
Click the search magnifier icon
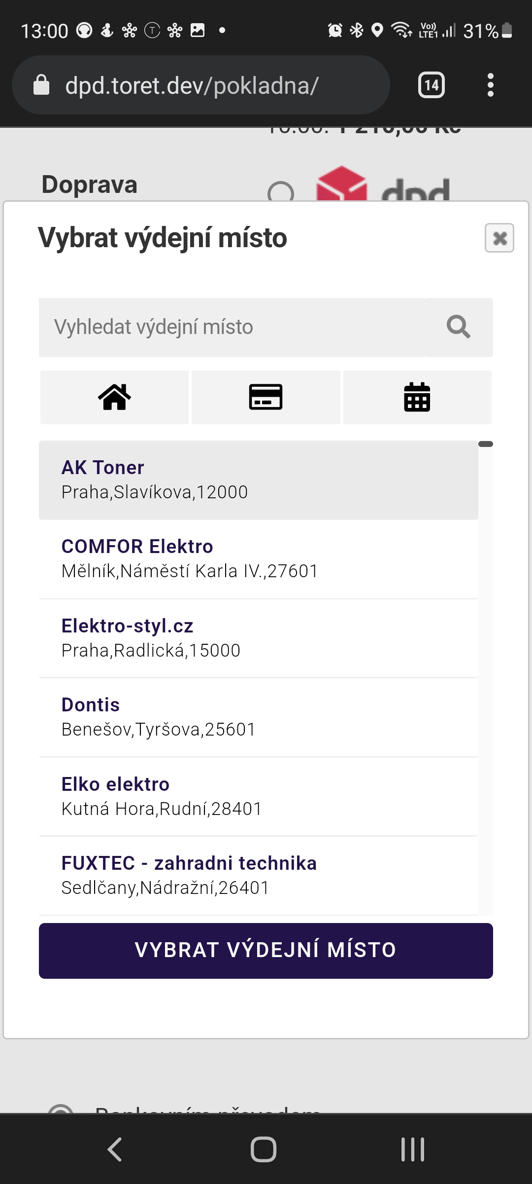[459, 327]
